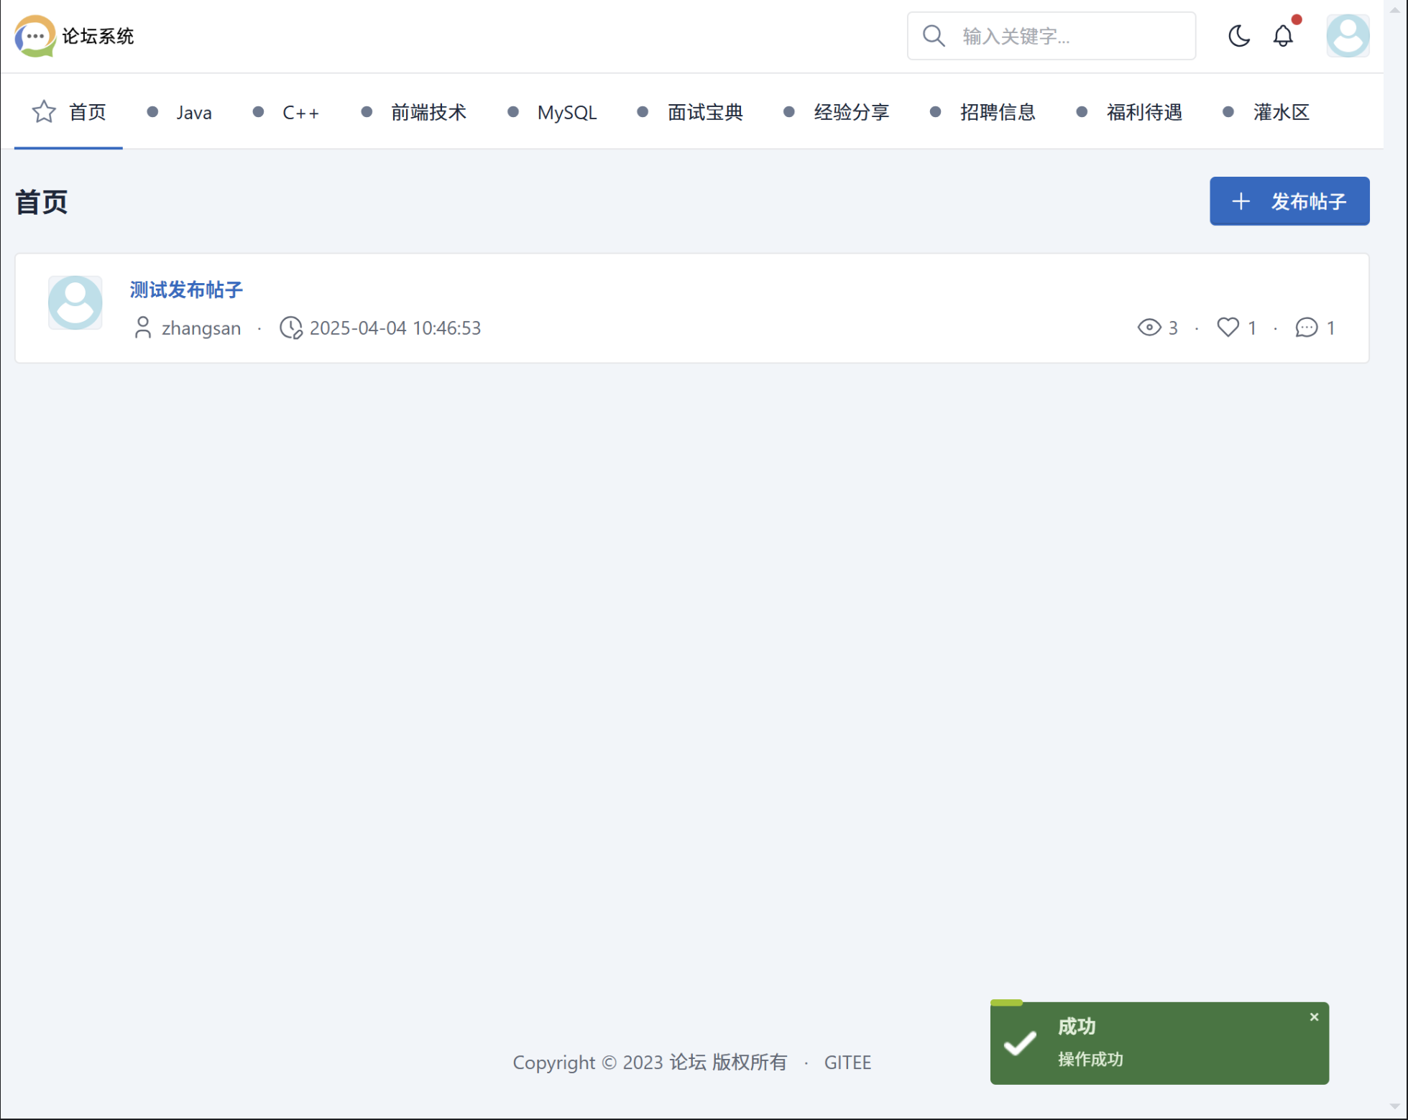Open post titled 测试发布帖子

click(x=186, y=290)
